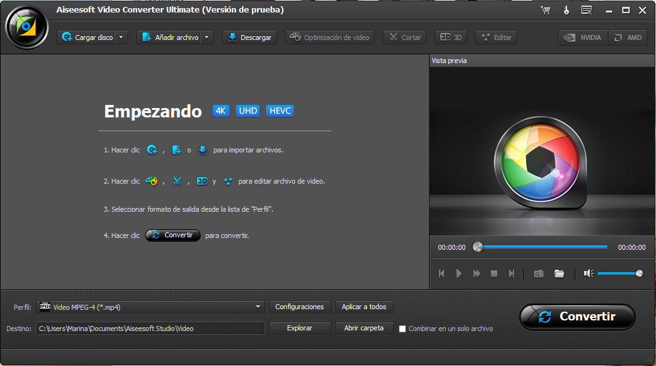Image resolution: width=656 pixels, height=366 pixels.
Task: Open the menu list icon in title bar
Action: pyautogui.click(x=587, y=10)
